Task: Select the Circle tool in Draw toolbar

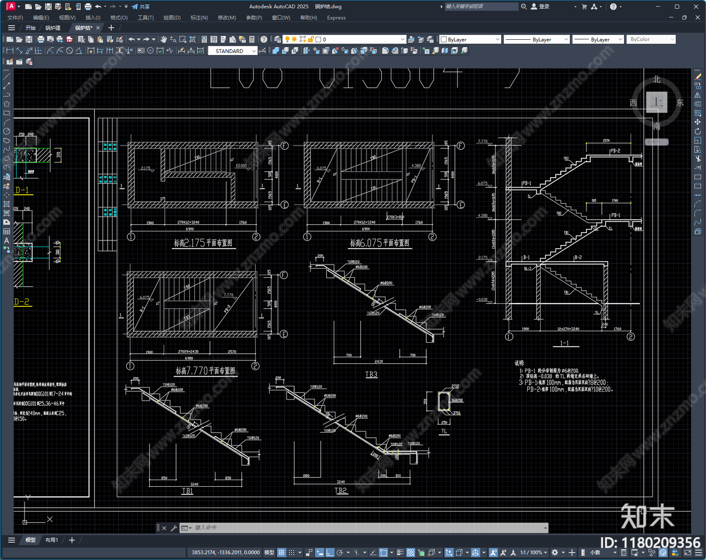Action: [7, 131]
